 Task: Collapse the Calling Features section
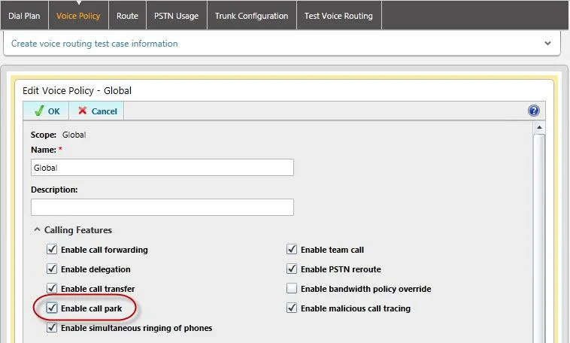point(37,229)
